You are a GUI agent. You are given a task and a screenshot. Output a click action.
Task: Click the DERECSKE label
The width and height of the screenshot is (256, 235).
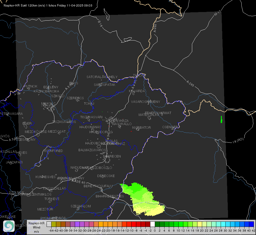pos(106,176)
